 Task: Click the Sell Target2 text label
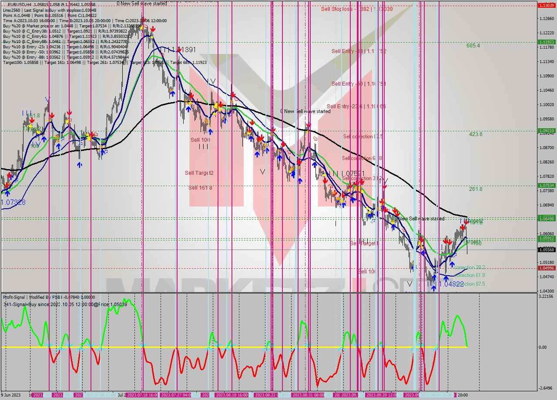click(x=199, y=173)
